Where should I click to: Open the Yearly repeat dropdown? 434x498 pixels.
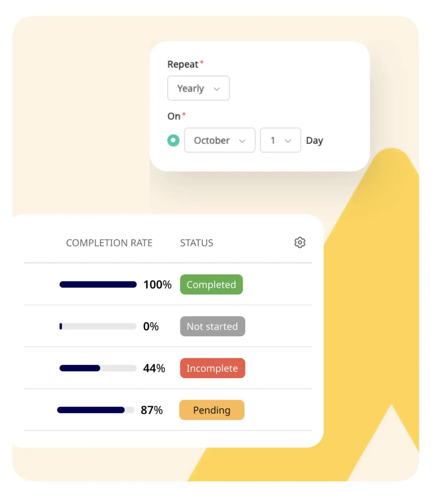198,88
